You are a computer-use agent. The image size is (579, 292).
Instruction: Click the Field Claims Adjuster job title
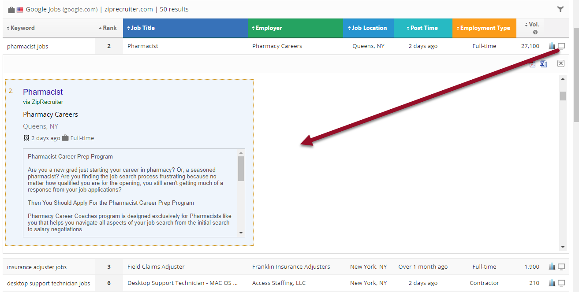(x=156, y=266)
